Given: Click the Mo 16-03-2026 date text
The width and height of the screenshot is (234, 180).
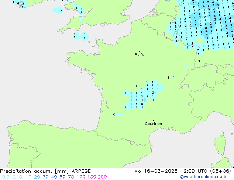Looking at the screenshot, I should [x=156, y=171].
